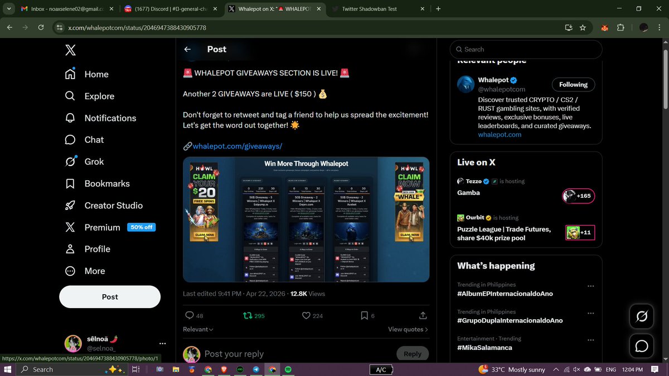This screenshot has width=669, height=376.
Task: Toggle the bookmark button showing 6
Action: pos(367,315)
